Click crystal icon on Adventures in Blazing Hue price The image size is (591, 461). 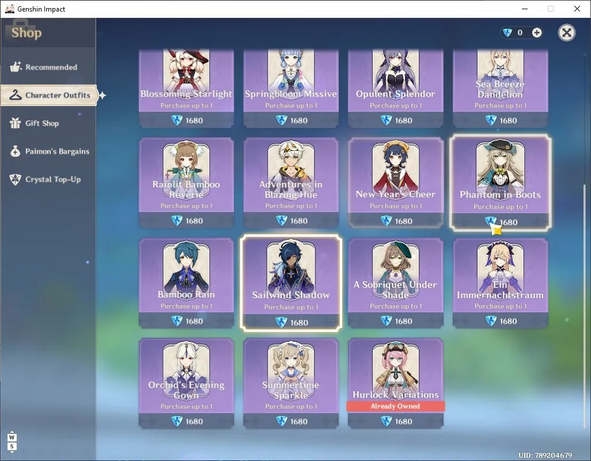click(282, 221)
